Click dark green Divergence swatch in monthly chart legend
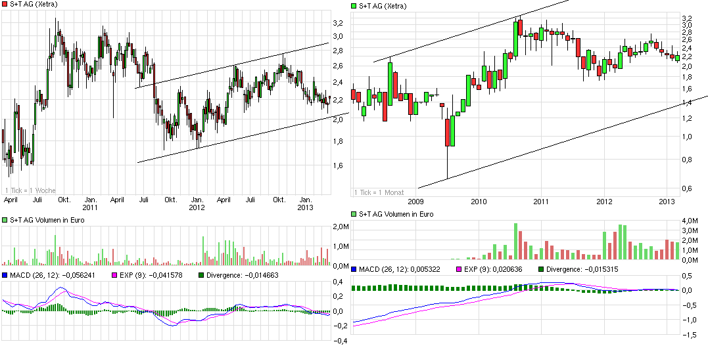Screen dimensions: 708x346 pyautogui.click(x=542, y=269)
